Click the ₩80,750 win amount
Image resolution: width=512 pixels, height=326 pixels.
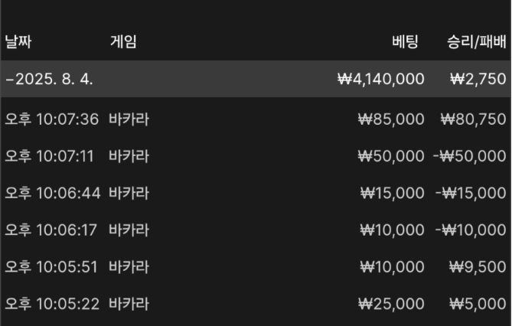click(x=474, y=119)
